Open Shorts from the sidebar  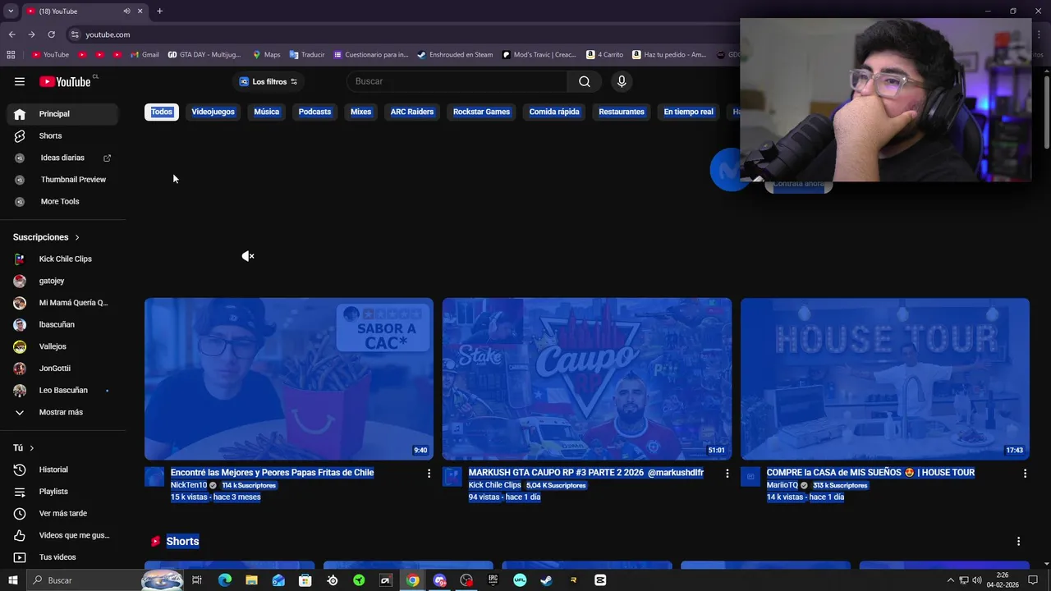click(x=62, y=135)
